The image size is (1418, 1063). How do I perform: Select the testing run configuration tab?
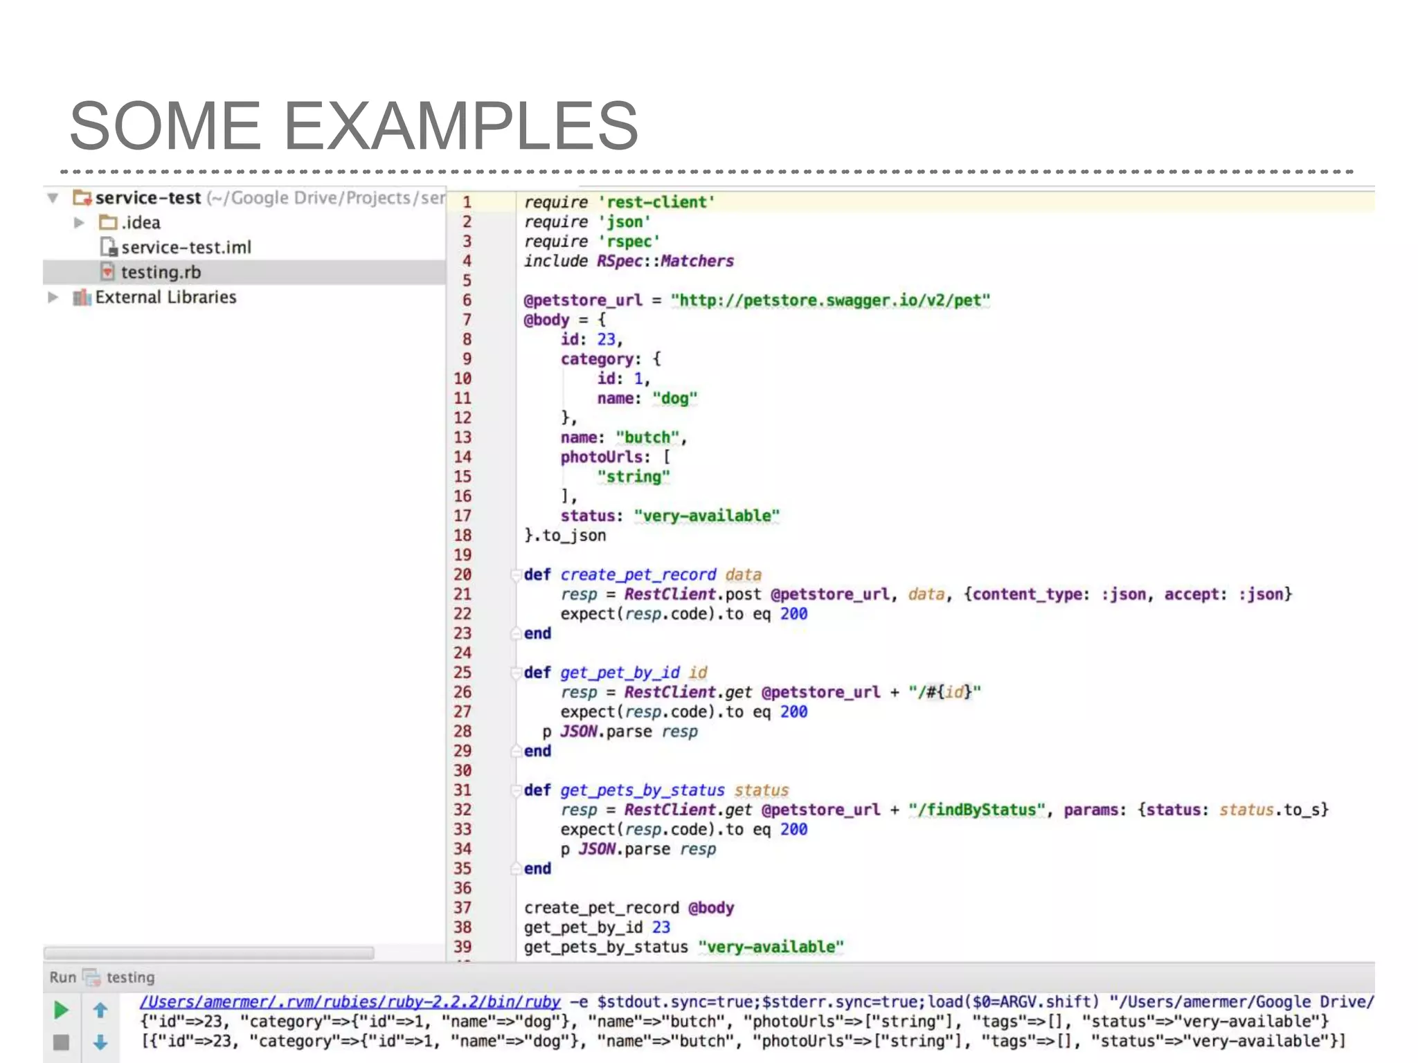[129, 977]
